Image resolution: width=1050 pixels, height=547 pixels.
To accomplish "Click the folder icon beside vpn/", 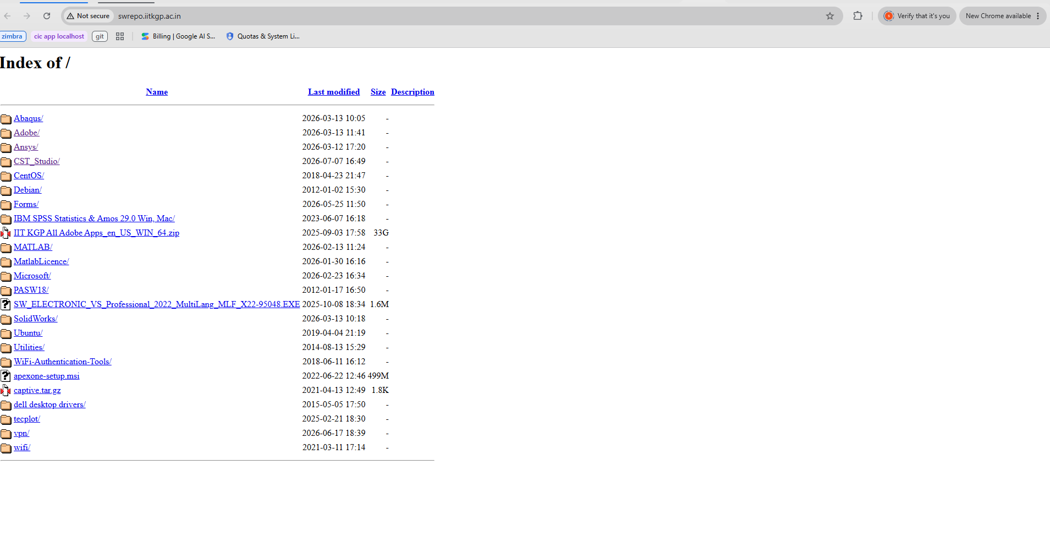I will point(6,434).
